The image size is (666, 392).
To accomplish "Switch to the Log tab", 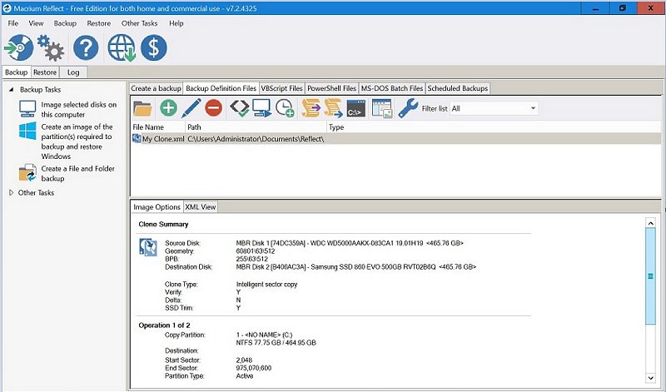I will point(73,72).
